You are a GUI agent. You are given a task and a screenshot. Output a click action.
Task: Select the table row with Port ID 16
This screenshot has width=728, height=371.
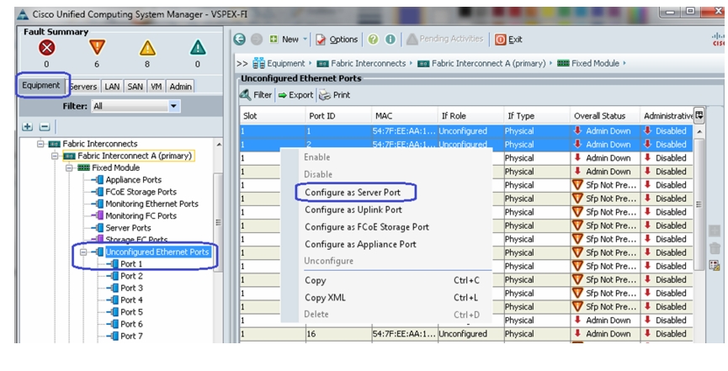coord(466,334)
